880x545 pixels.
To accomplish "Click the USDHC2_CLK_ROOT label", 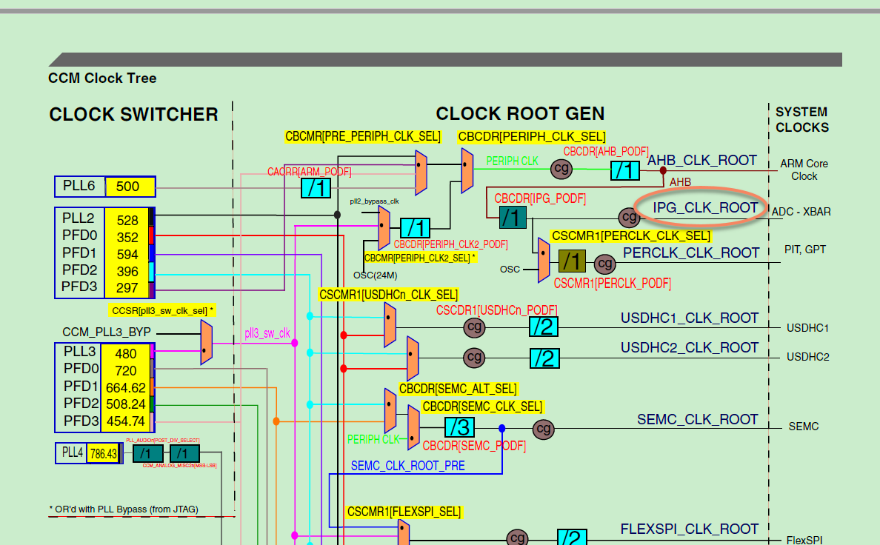I will 690,348.
